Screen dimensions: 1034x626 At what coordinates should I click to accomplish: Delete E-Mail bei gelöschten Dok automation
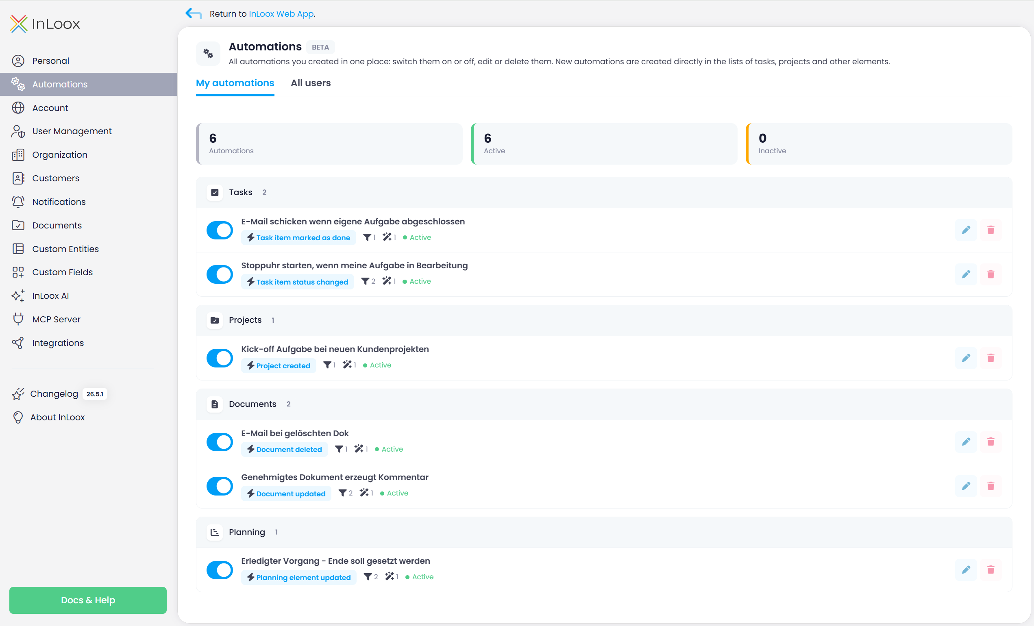[991, 442]
